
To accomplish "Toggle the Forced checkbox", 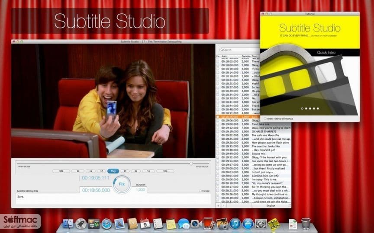I will pyautogui.click(x=200, y=191).
